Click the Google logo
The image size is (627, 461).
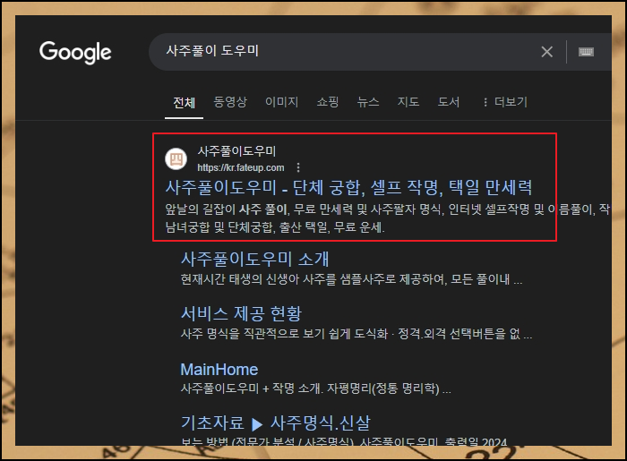[x=75, y=52]
